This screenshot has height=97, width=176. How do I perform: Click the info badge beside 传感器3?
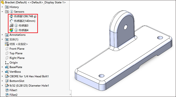click(x=16, y=26)
